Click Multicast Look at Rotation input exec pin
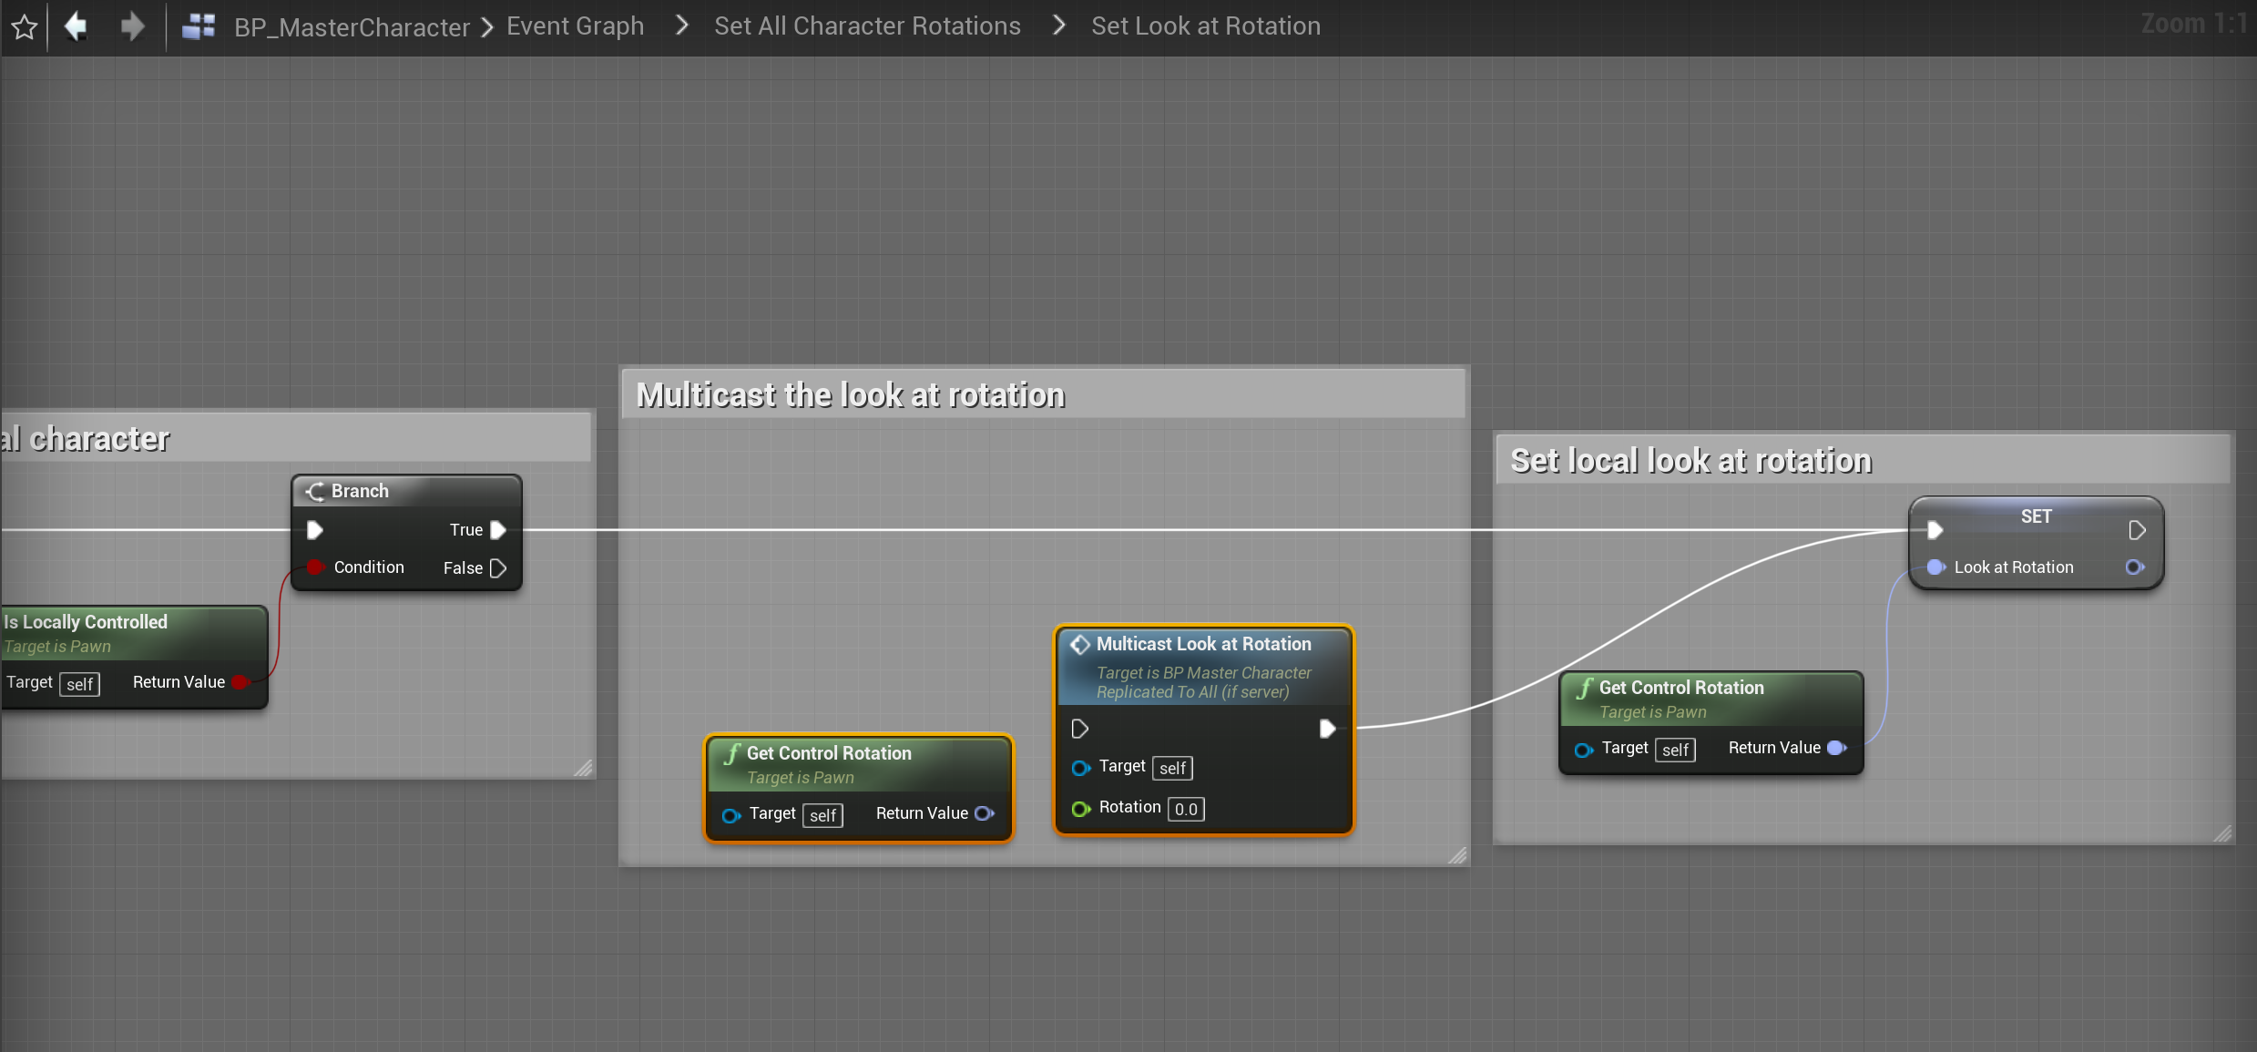This screenshot has width=2257, height=1052. click(1080, 729)
